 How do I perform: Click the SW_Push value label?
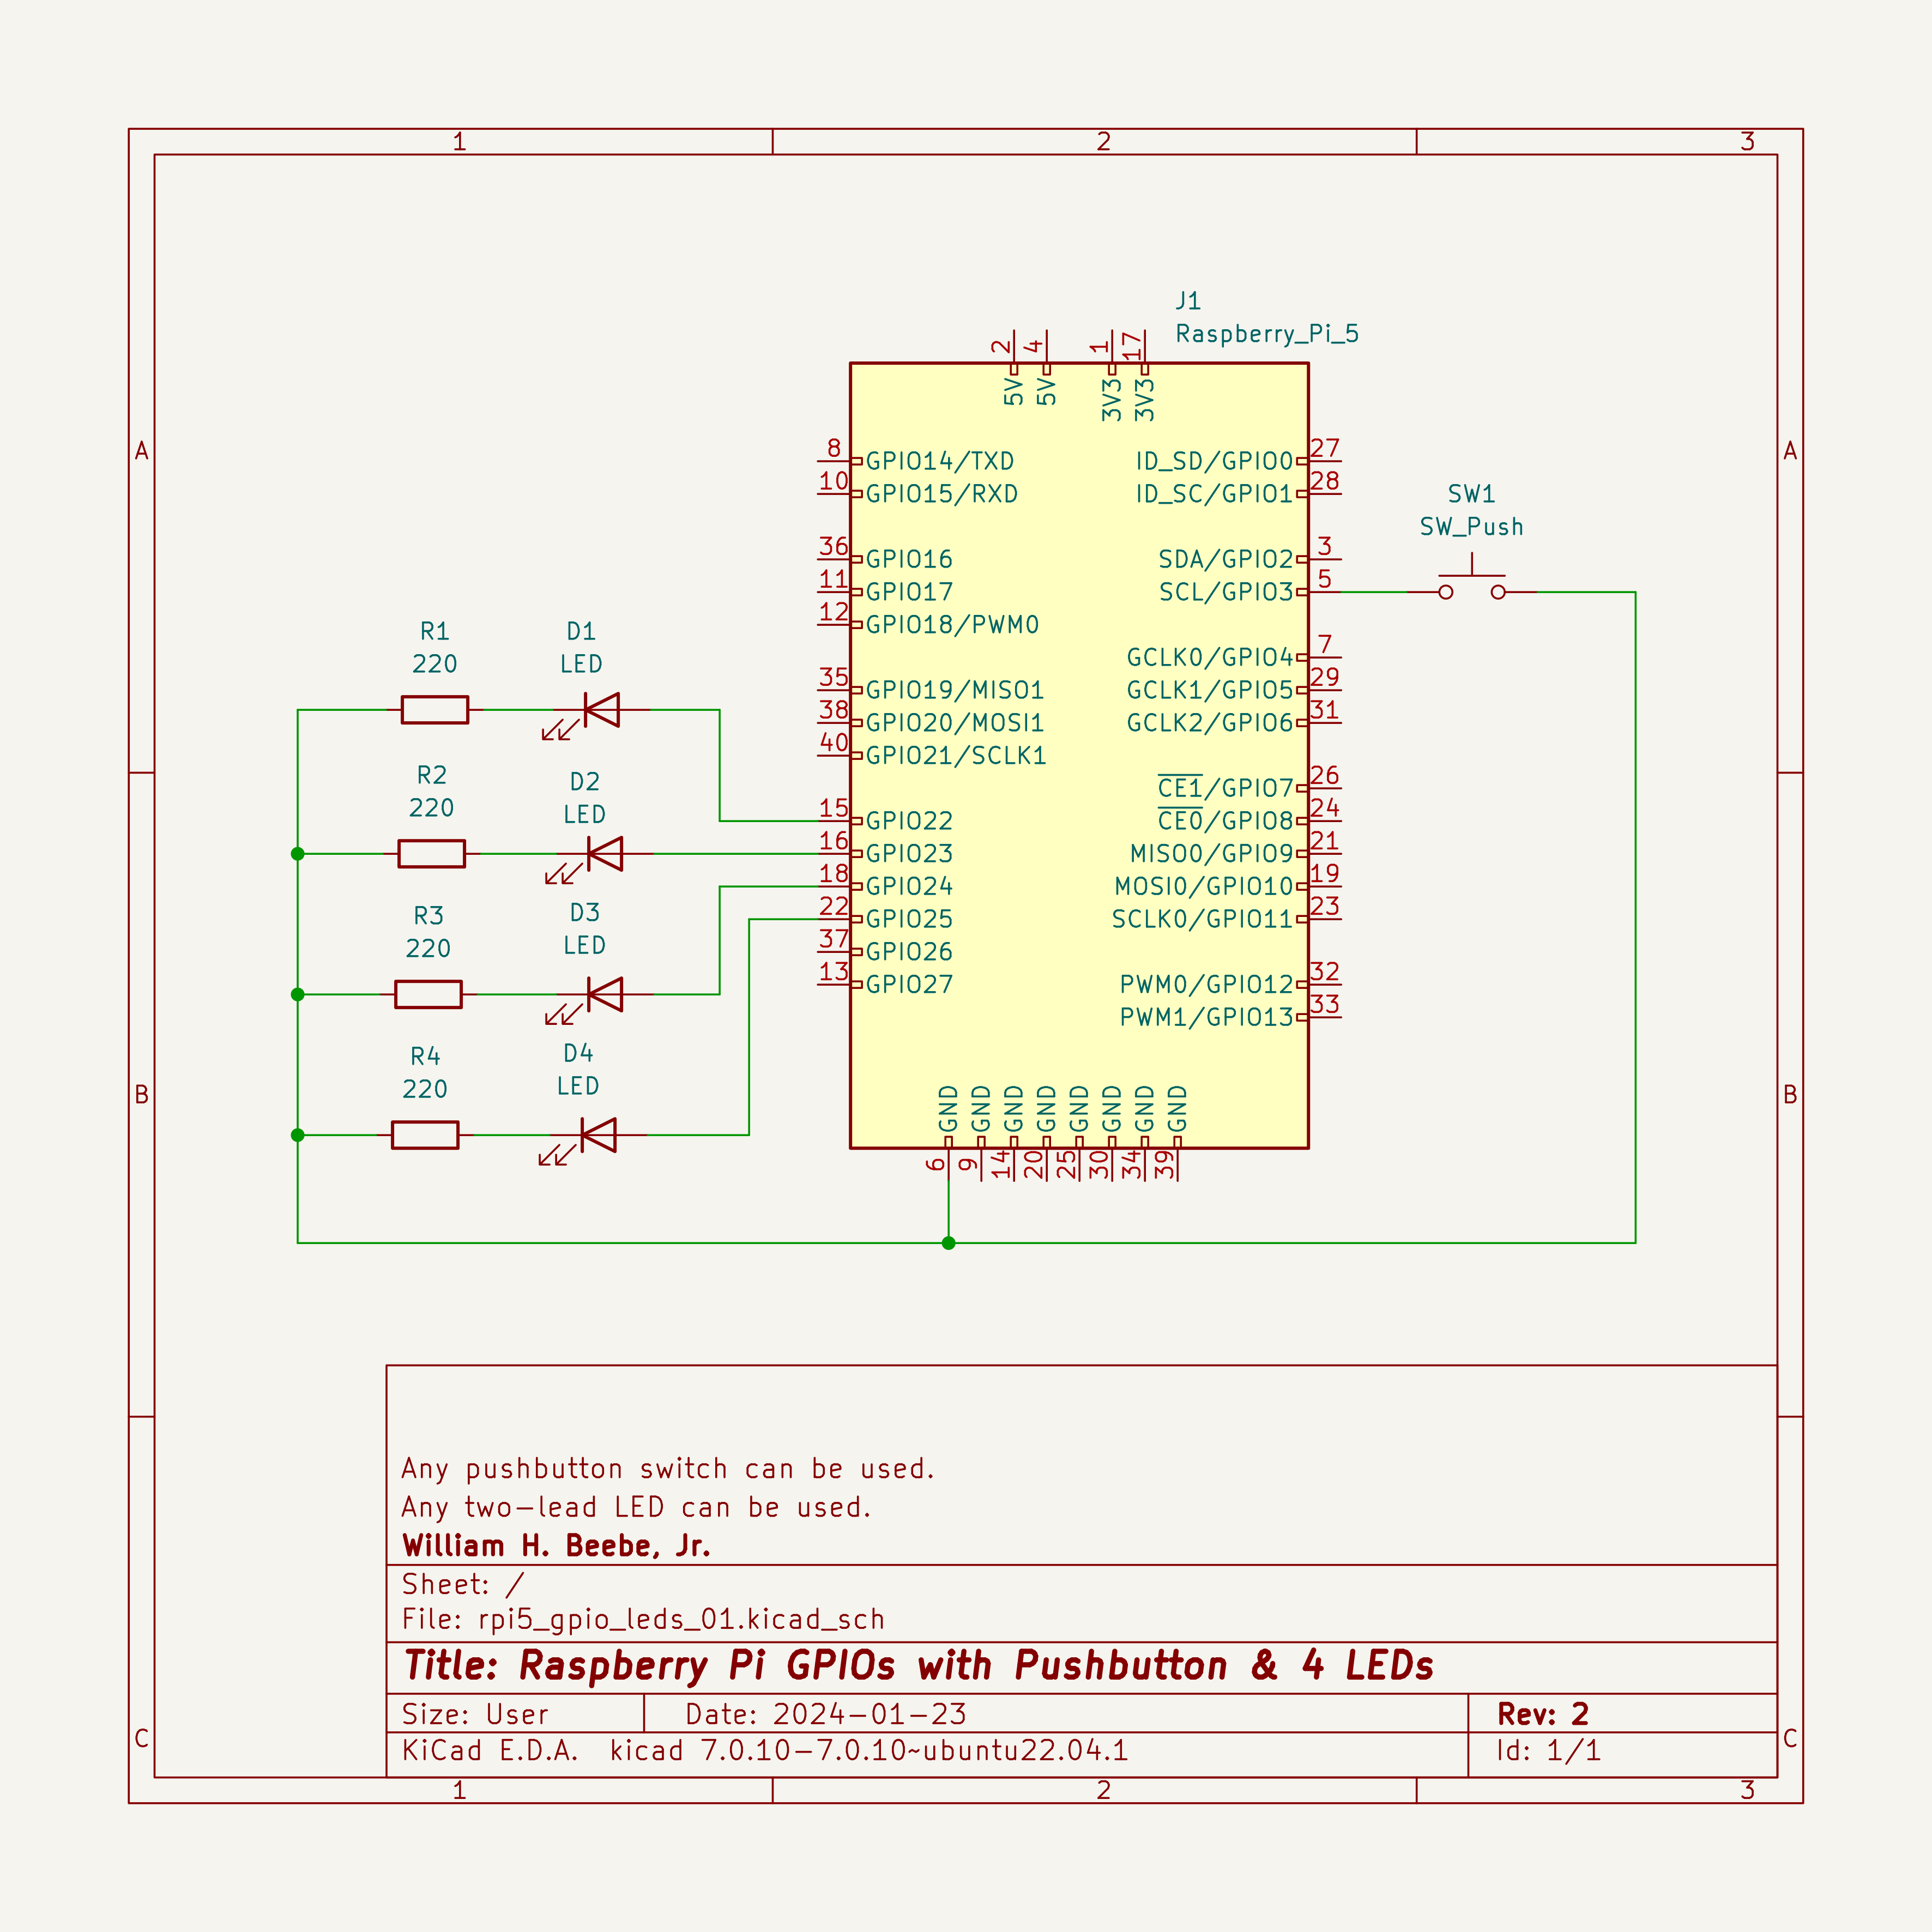1472,527
